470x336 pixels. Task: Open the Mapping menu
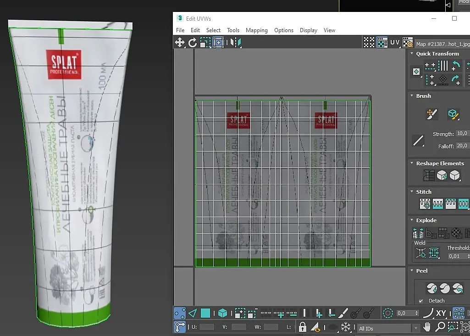pos(256,30)
